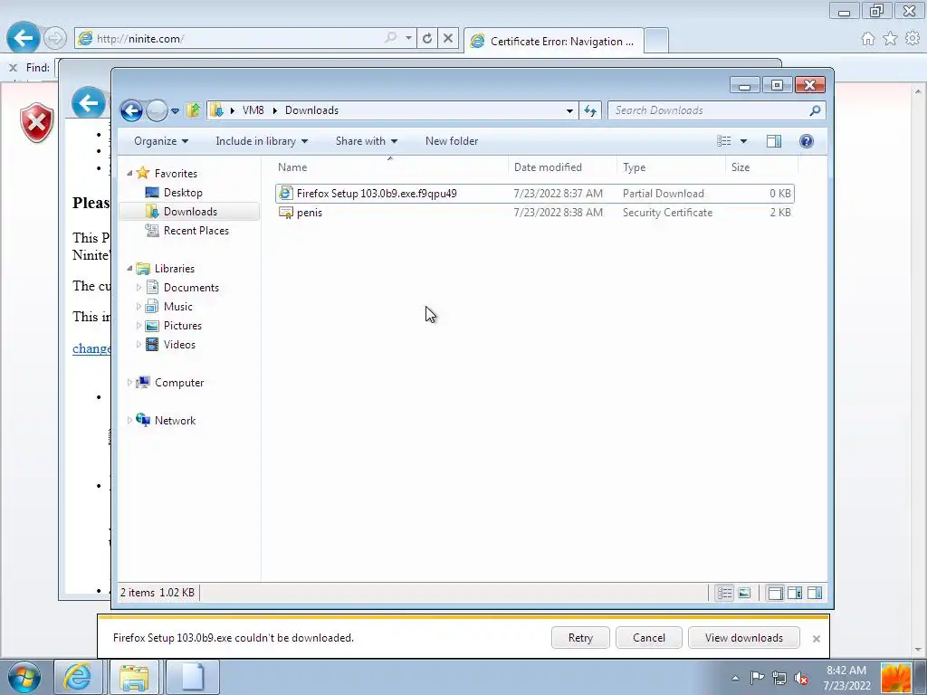Change your view icon in Explorer

point(723,141)
